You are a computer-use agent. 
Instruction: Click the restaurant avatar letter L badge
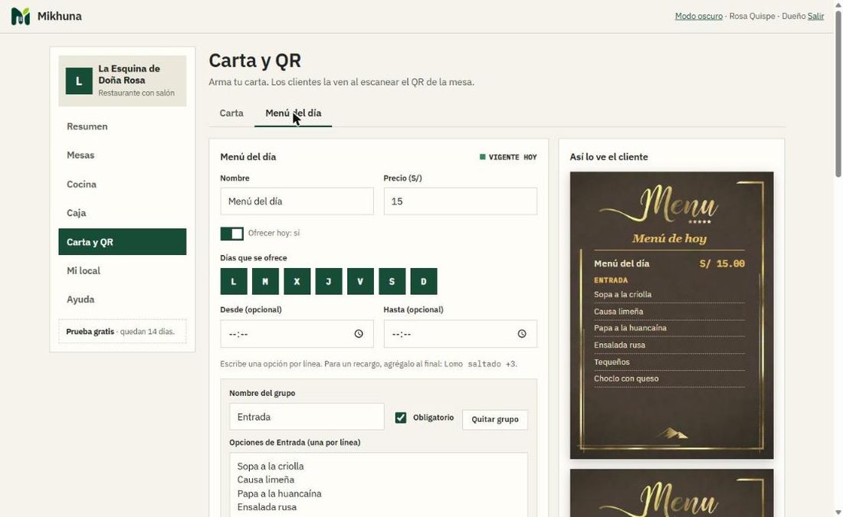[x=79, y=80]
